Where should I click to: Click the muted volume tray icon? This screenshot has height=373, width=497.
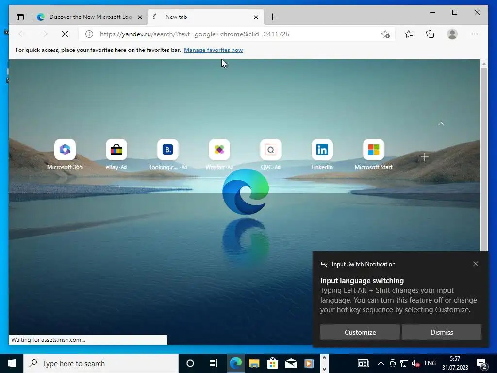pyautogui.click(x=415, y=363)
